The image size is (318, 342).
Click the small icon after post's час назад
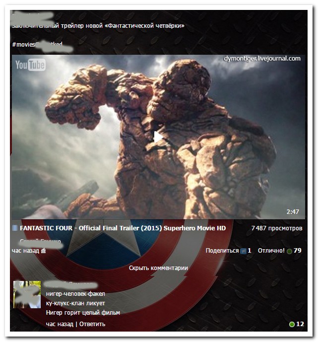tap(43, 251)
